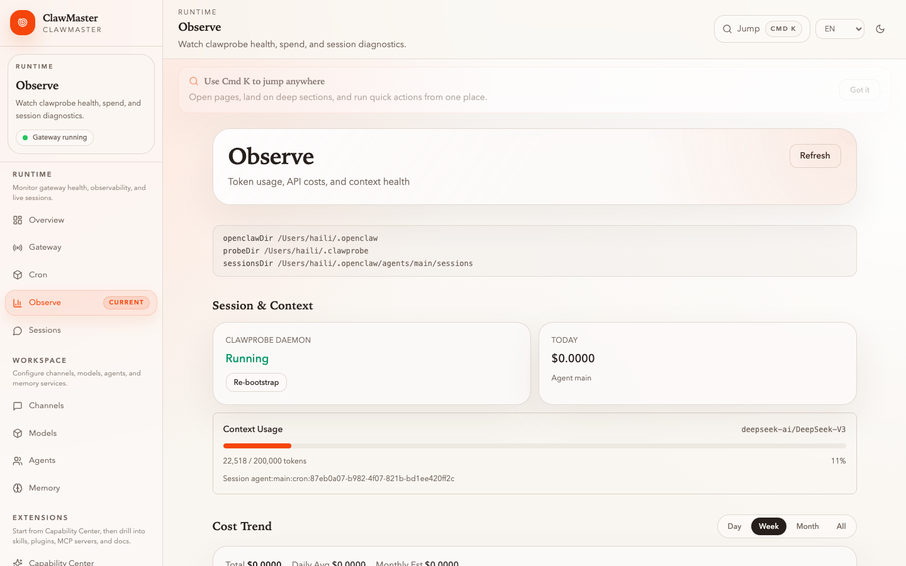Click the Overview grid icon in sidebar
The image size is (906, 566).
(18, 220)
